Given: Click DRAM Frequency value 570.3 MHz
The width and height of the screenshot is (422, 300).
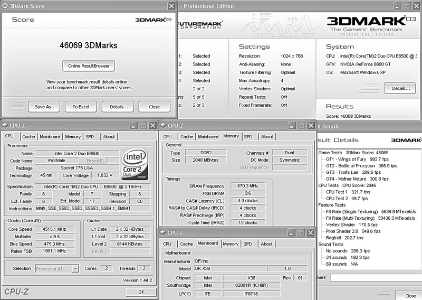Looking at the screenshot, I should coord(248,186).
